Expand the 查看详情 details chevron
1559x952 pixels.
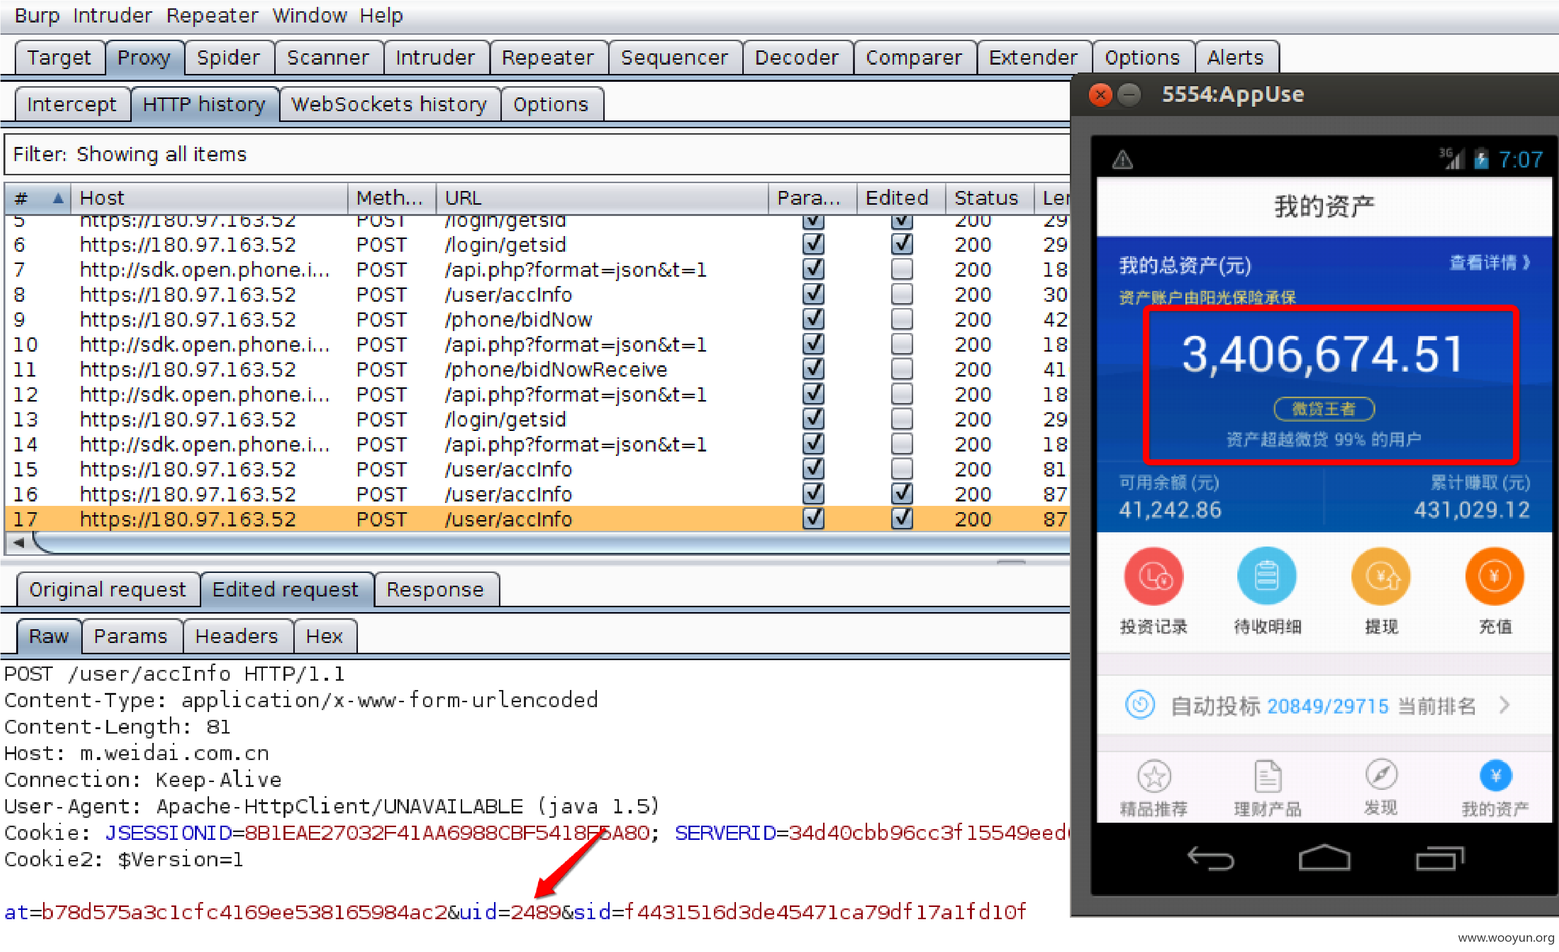click(1526, 262)
